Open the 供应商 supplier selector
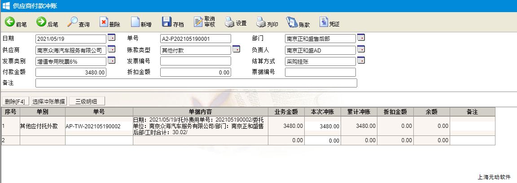Image resolution: width=517 pixels, height=183 pixels. tap(111, 49)
